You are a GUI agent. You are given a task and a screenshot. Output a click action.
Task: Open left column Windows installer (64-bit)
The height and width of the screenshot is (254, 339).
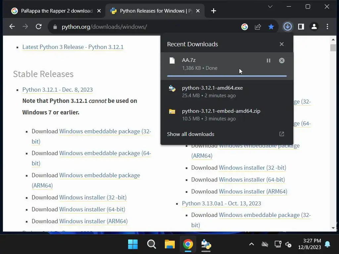[x=92, y=209]
